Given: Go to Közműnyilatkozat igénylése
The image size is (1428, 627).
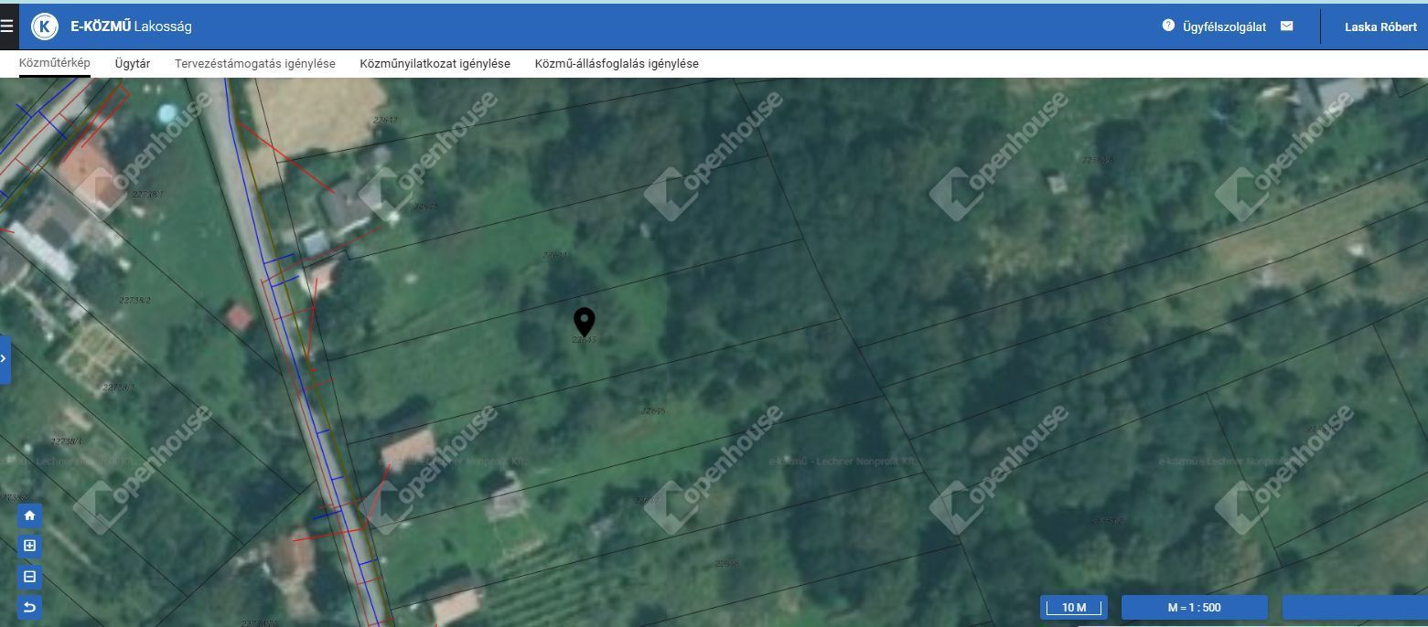Looking at the screenshot, I should 435,64.
